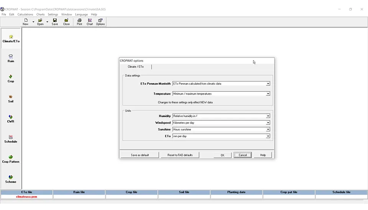Screen dimensions: 368x210
Task: Open the Rain module icon
Action: coord(11,58)
